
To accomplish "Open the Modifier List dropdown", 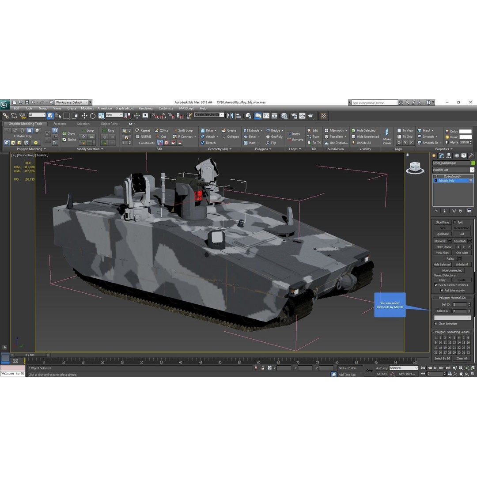I will (472, 170).
